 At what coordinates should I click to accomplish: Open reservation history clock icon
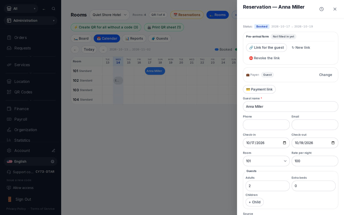tap(321, 9)
